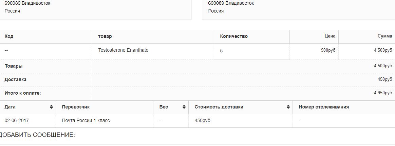Click the Код column header

(9, 36)
